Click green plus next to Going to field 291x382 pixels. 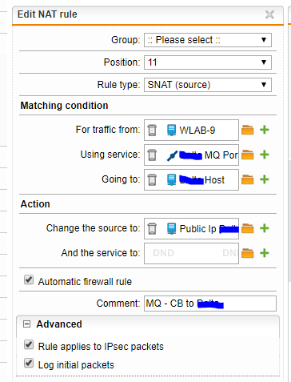pos(265,179)
